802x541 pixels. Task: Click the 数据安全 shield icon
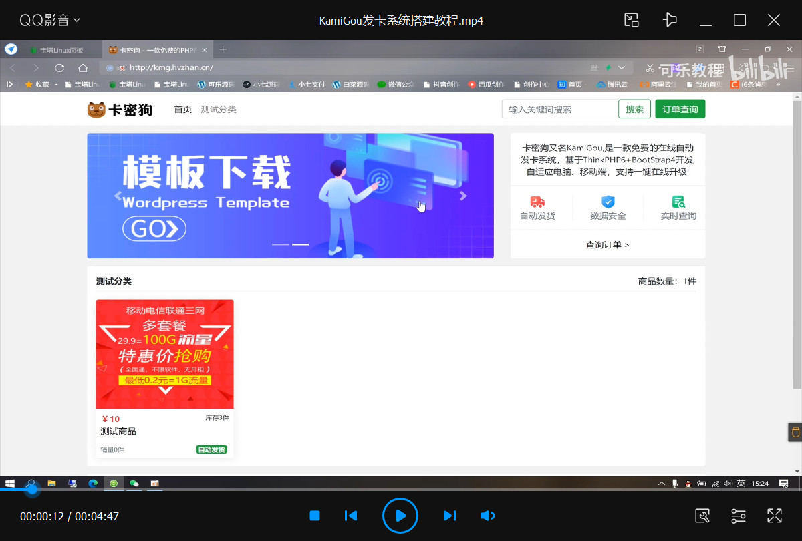[x=608, y=202]
